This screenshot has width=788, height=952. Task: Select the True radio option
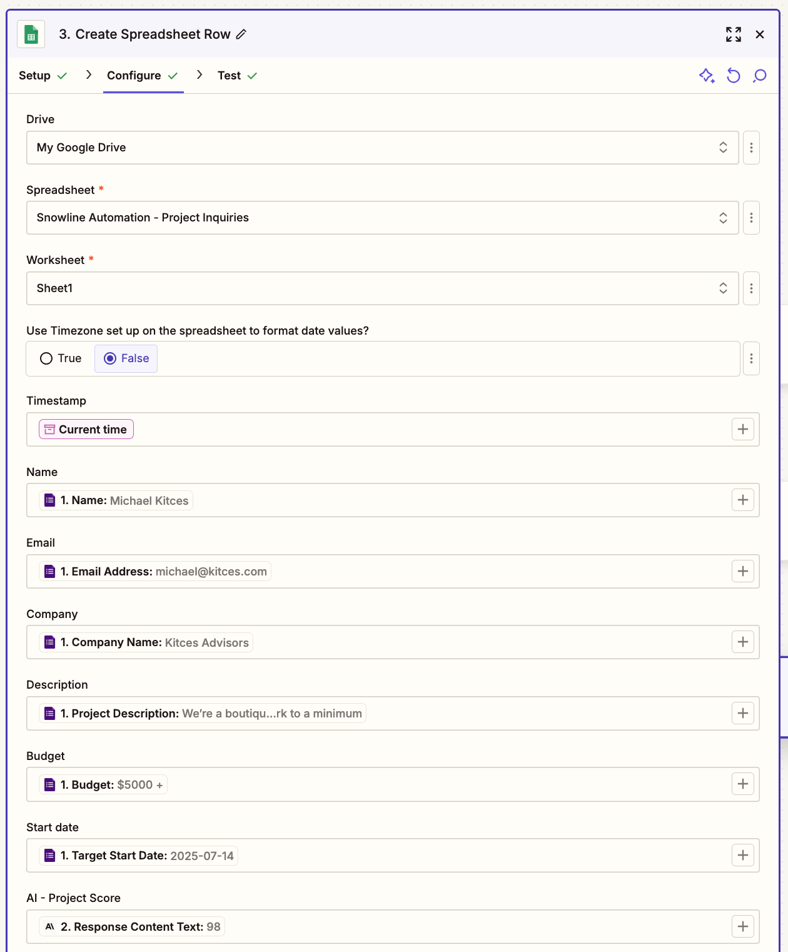61,358
